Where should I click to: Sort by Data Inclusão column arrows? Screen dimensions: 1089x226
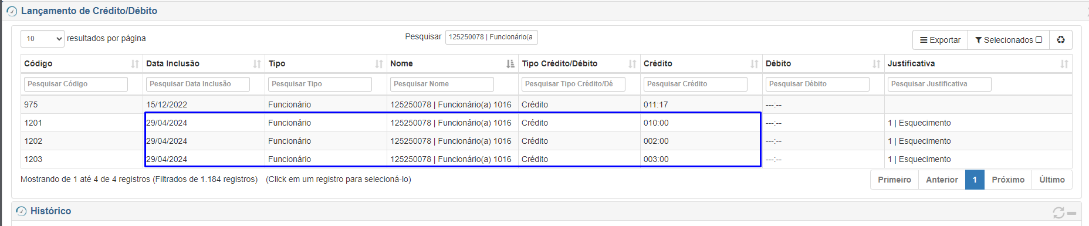click(x=257, y=64)
